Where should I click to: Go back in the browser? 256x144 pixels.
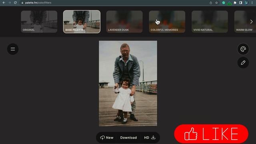tap(4, 3)
